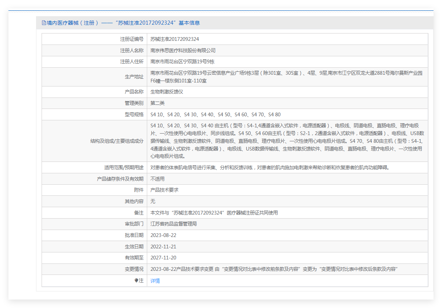Select expiry date 2027-11-20
442x308 pixels.
point(163,258)
